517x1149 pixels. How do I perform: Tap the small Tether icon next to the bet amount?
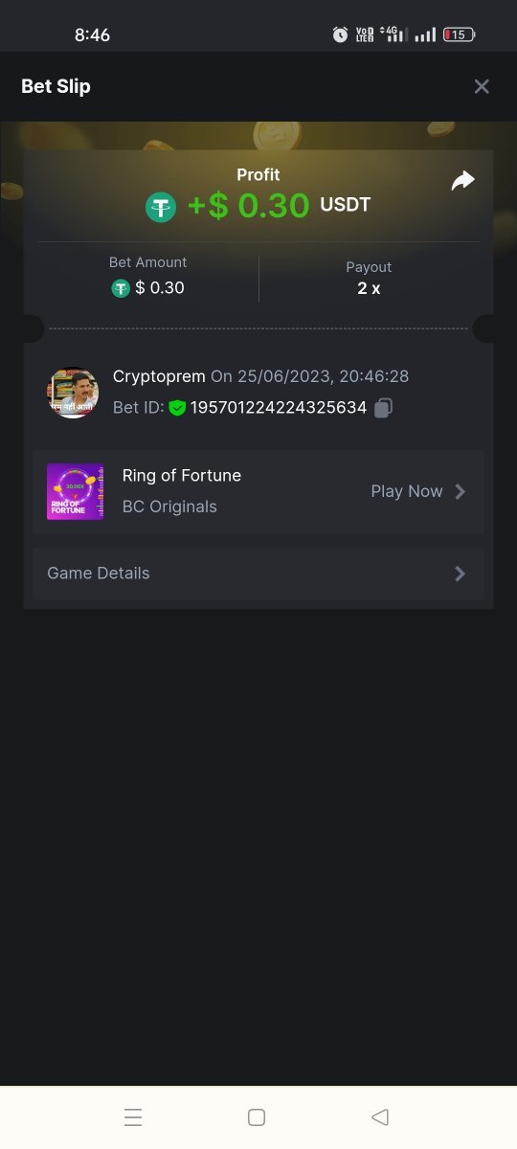point(121,288)
